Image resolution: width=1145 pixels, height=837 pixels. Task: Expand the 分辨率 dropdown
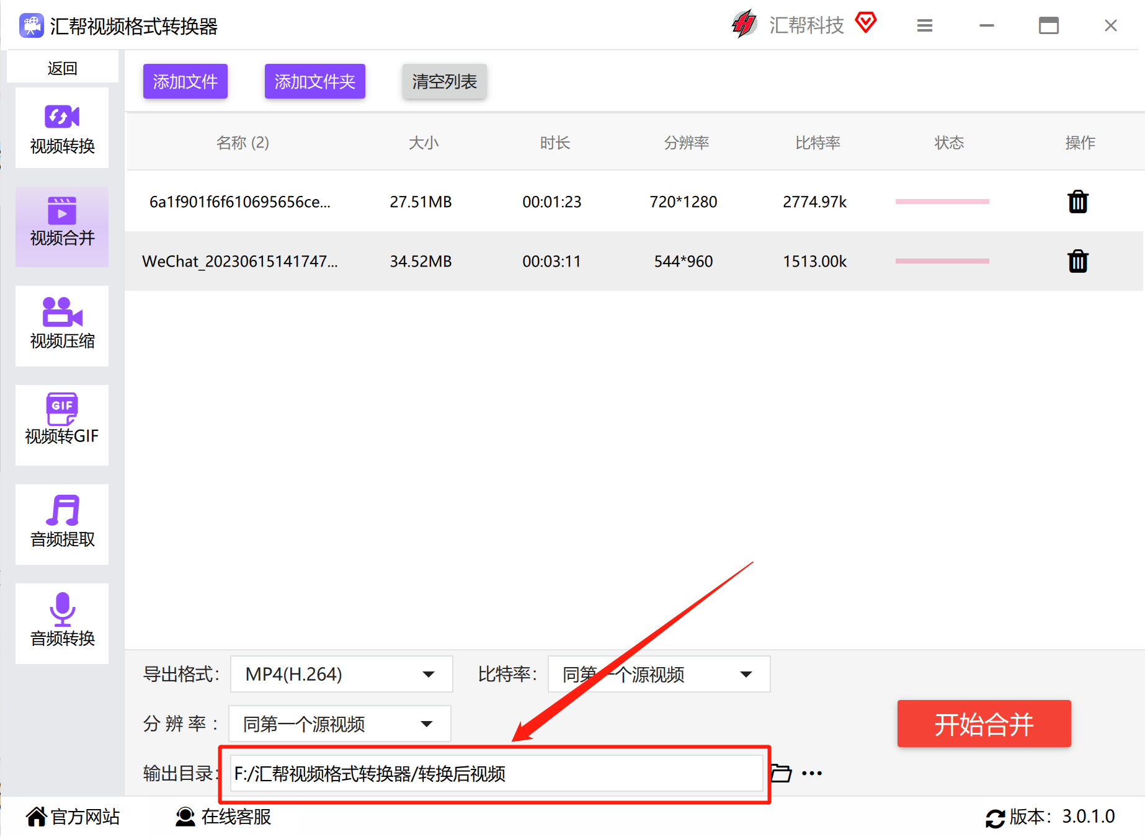pos(340,724)
